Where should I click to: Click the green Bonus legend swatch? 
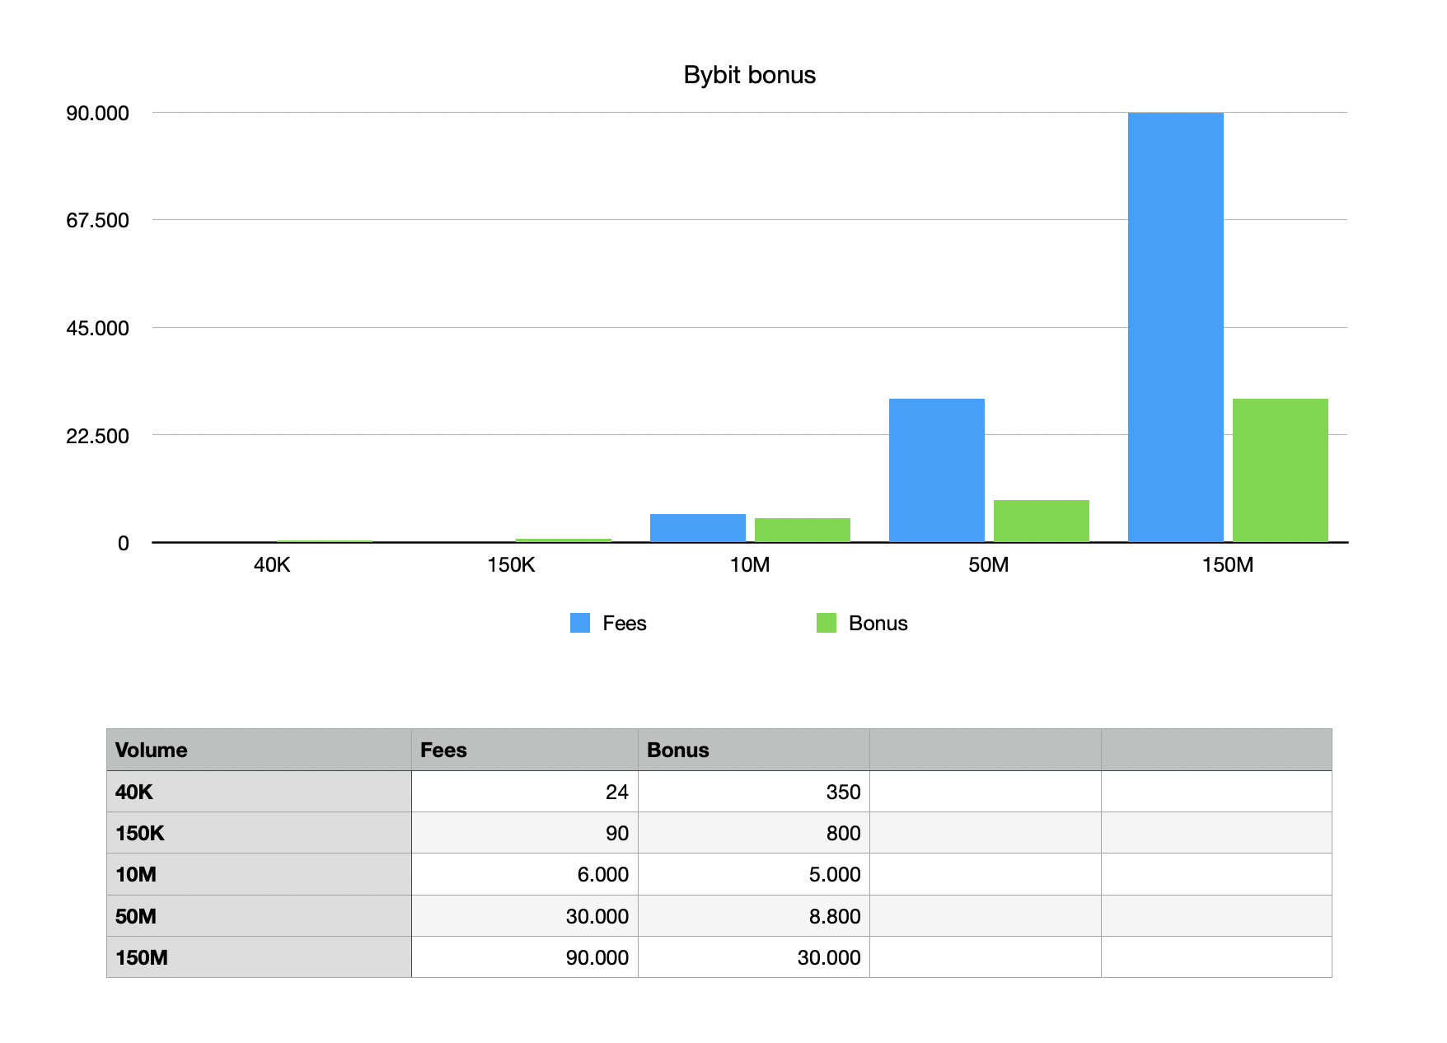pyautogui.click(x=826, y=623)
